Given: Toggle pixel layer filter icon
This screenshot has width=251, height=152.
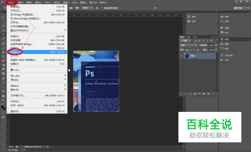Looking at the screenshot, I should point(196,41).
